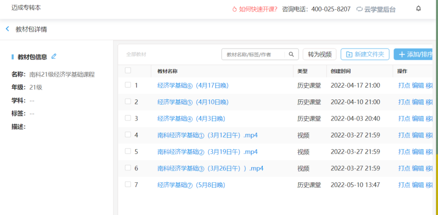Viewport: 438px width, 215px height.
Task: Go back using the left chevron arrow
Action: coord(8,29)
